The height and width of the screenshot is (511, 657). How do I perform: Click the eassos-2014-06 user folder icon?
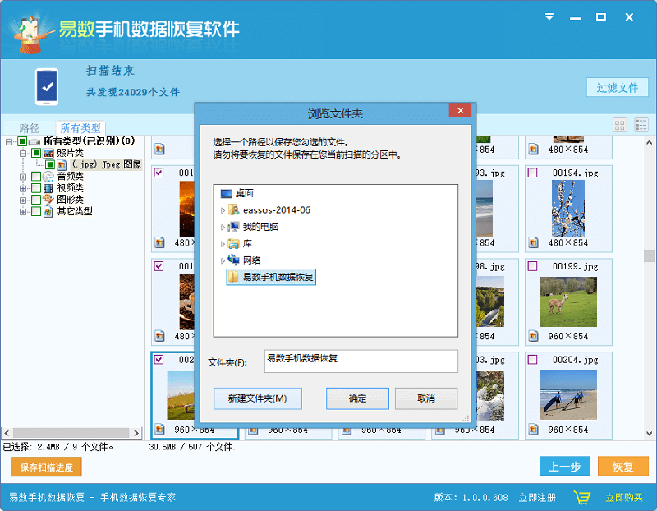[x=233, y=209]
